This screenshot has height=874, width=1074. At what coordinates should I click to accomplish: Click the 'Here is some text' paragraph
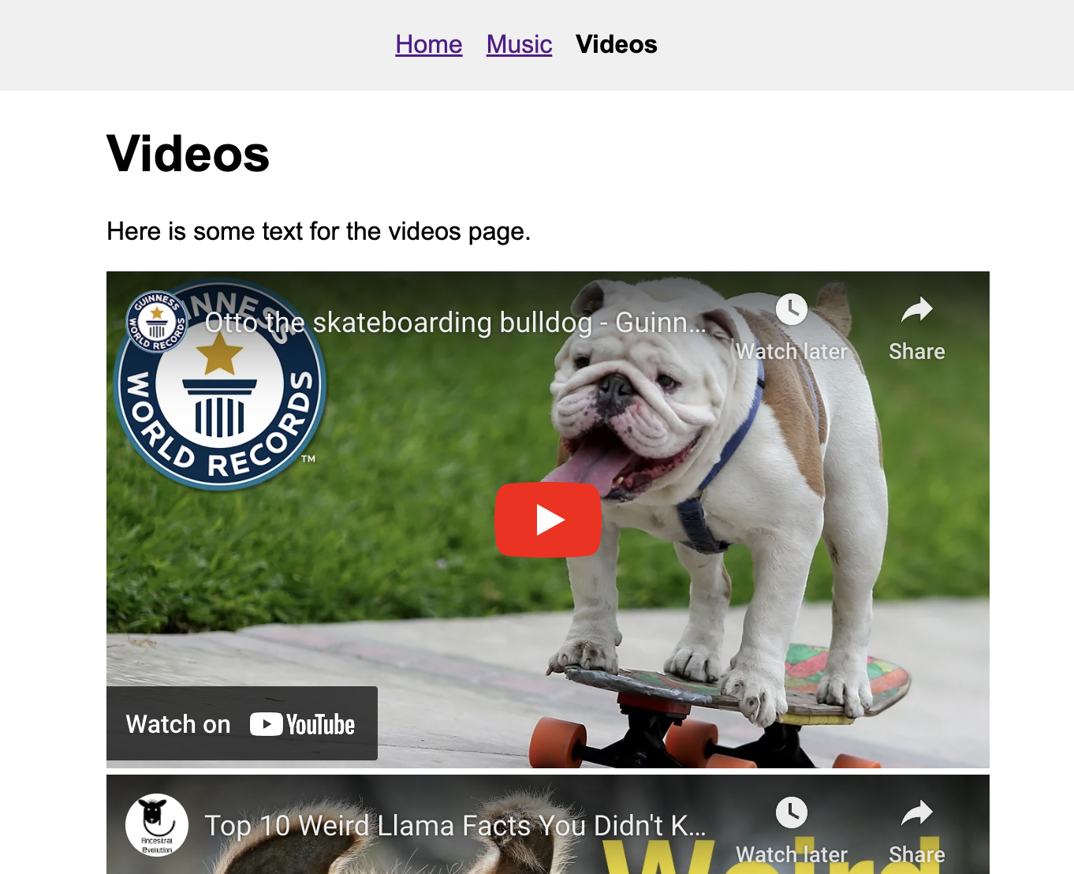(319, 231)
